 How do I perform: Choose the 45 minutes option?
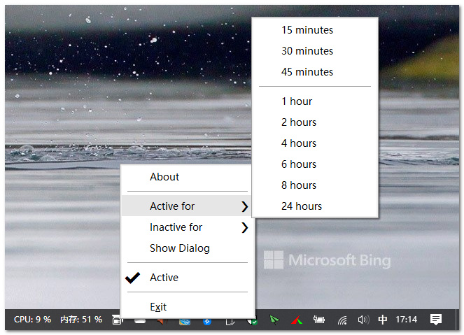coord(307,72)
